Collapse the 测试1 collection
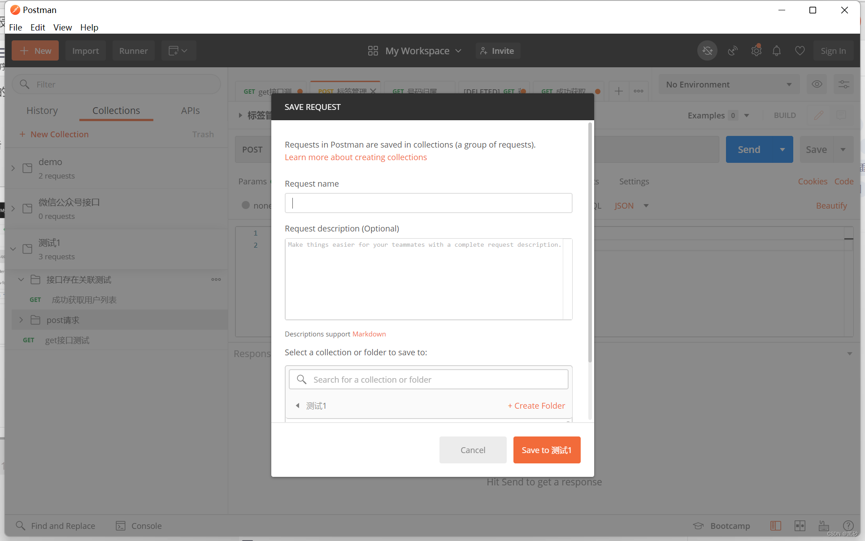 pos(13,249)
